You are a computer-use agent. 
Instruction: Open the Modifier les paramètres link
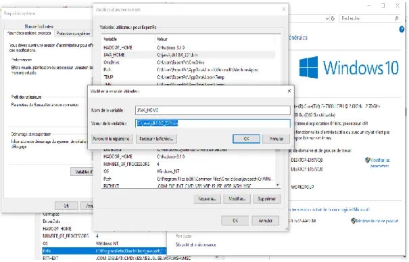[x=380, y=162]
